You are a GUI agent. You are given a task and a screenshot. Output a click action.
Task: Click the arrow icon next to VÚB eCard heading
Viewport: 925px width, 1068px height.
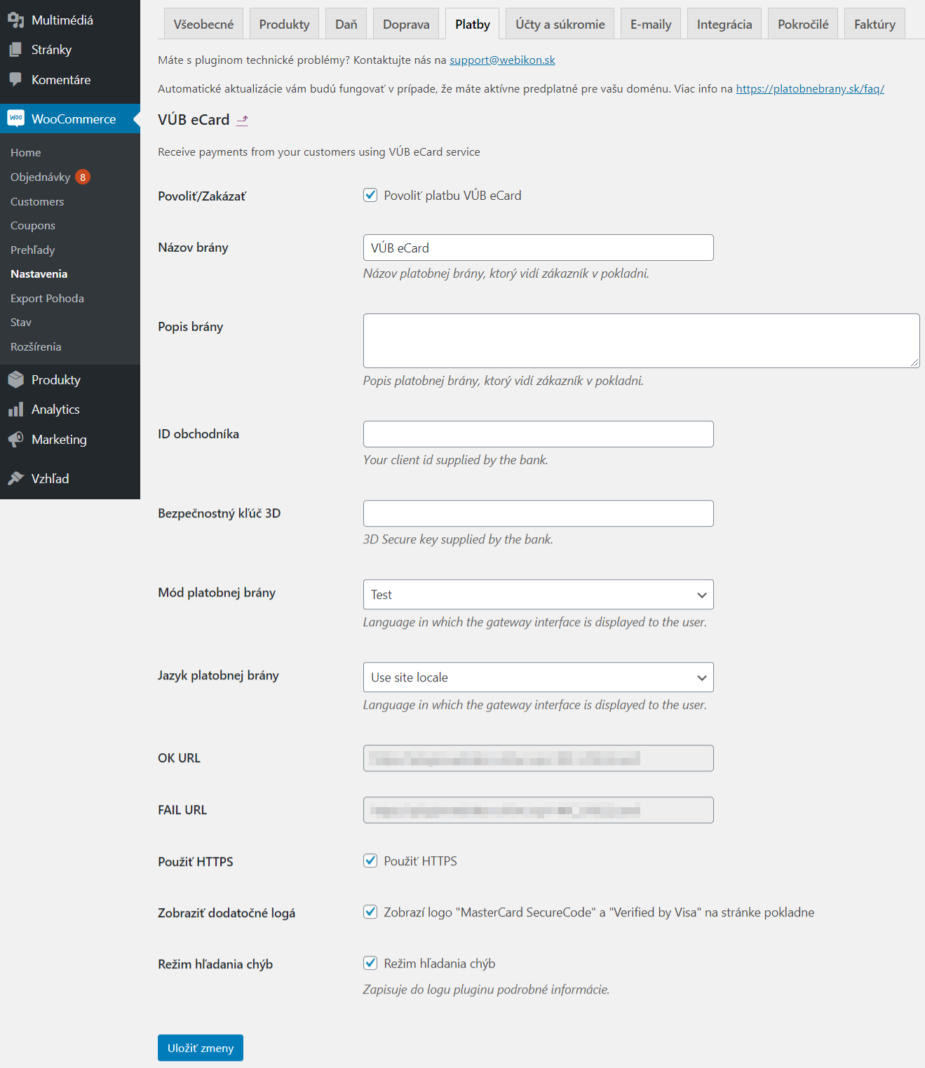click(x=242, y=121)
